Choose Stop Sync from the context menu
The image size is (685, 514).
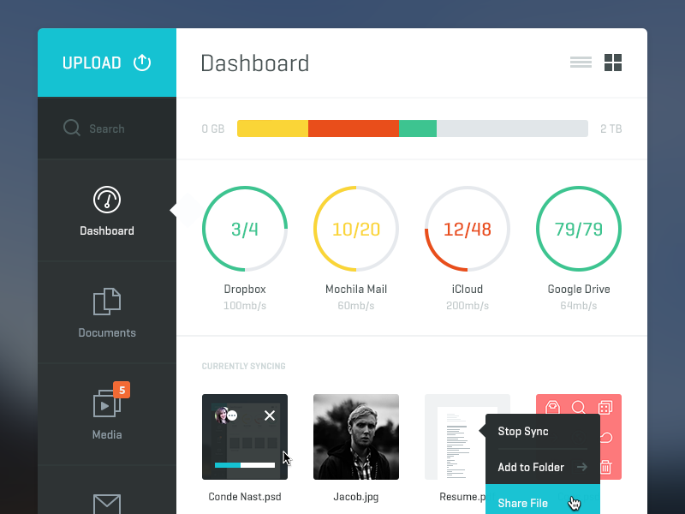(543, 432)
